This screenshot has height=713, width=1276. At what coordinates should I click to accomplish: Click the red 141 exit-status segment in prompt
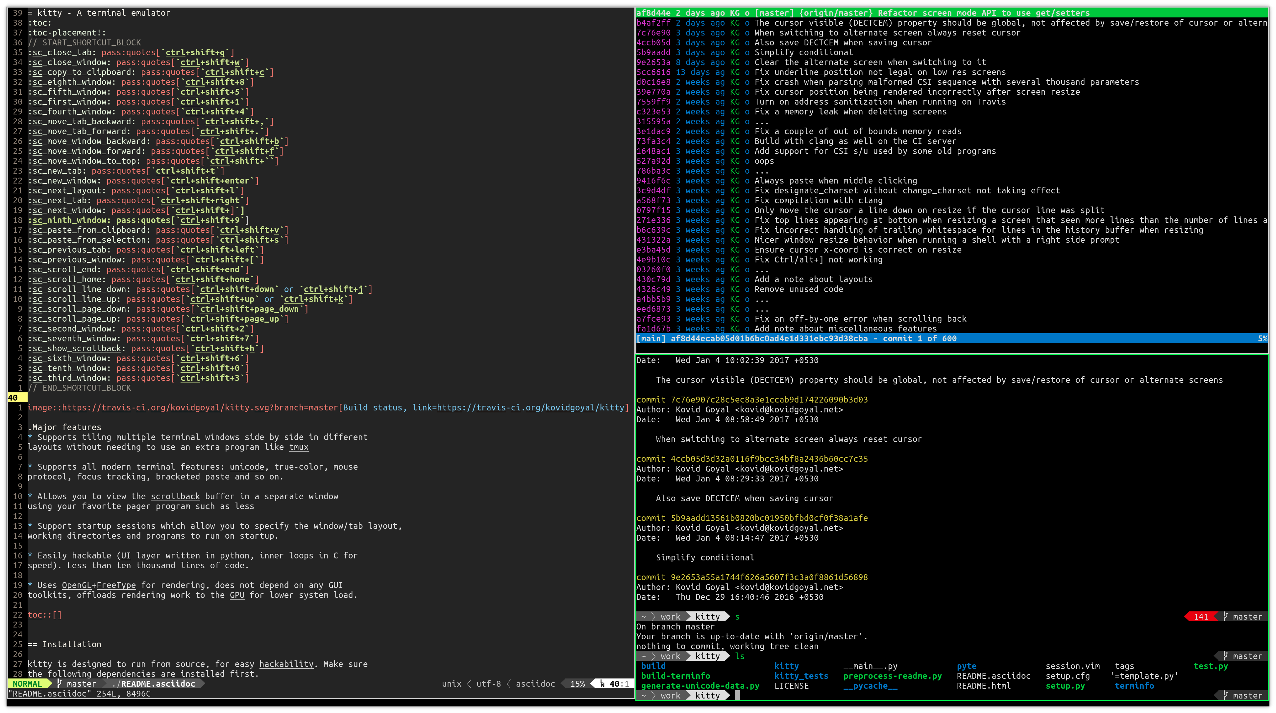(1201, 616)
